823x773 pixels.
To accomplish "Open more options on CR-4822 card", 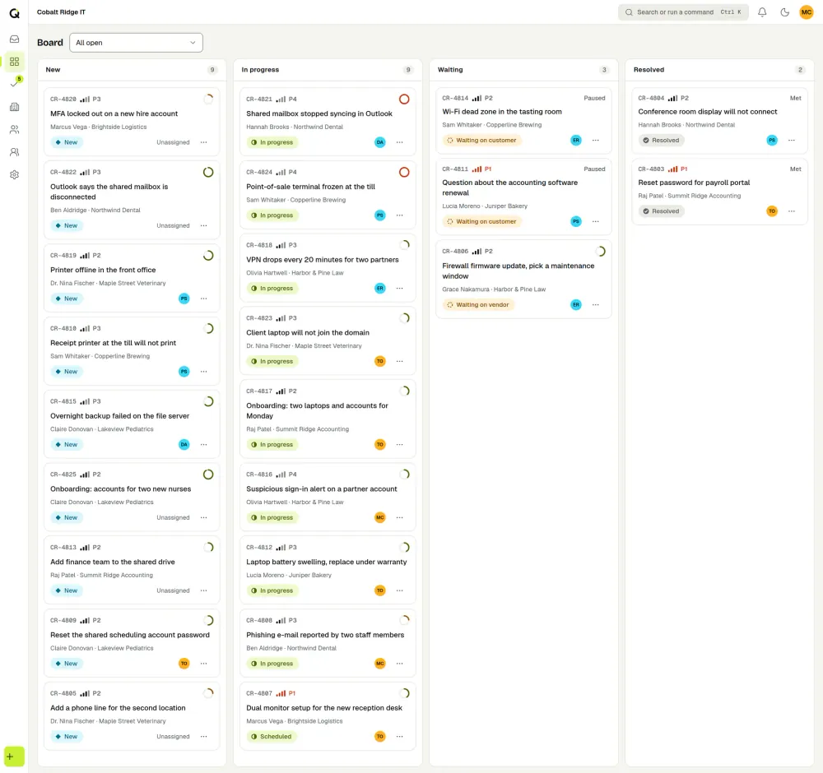I will point(203,225).
